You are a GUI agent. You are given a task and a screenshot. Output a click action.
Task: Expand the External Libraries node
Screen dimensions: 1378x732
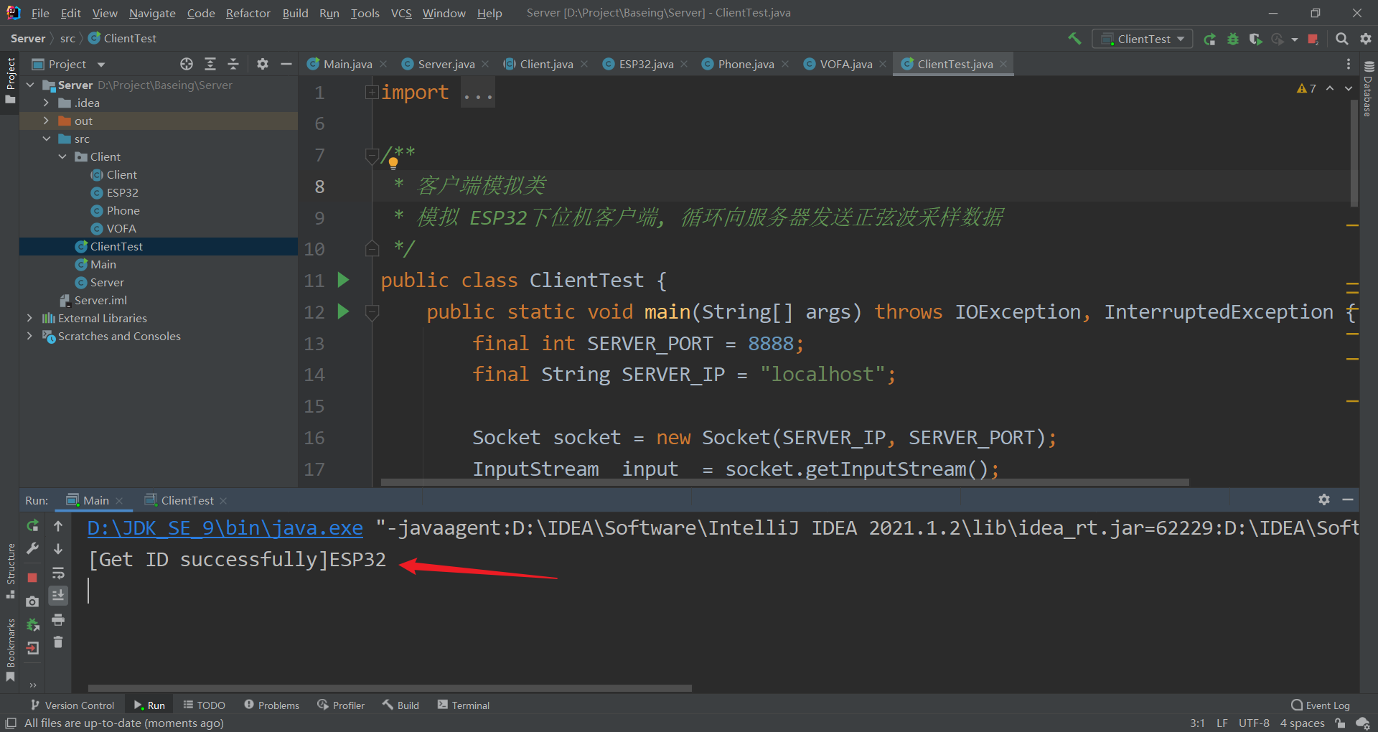pyautogui.click(x=29, y=318)
